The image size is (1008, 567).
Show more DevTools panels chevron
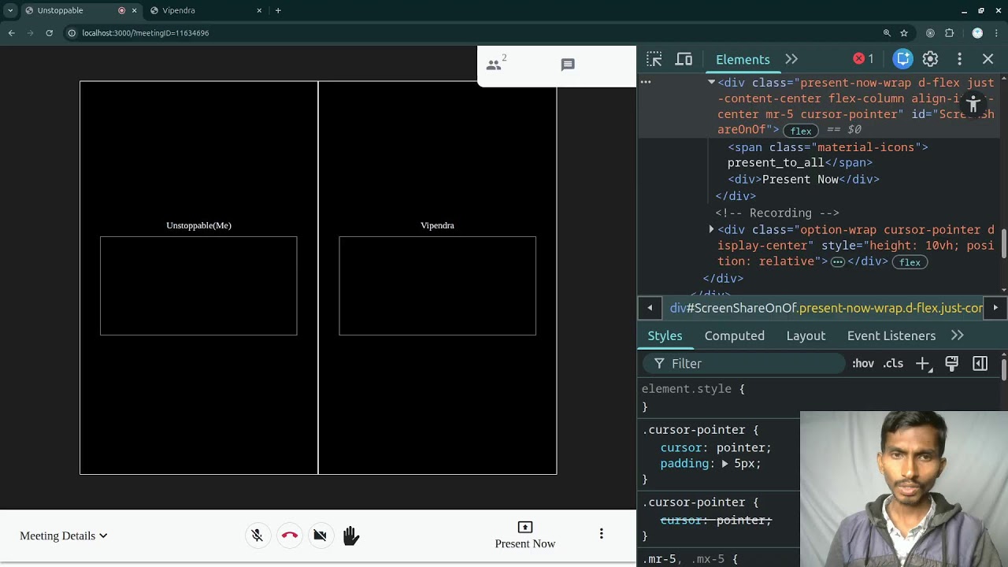[791, 59]
